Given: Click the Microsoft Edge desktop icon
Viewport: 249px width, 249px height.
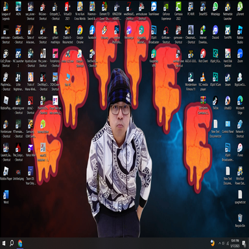Looking at the screenshot, I should (240, 105).
